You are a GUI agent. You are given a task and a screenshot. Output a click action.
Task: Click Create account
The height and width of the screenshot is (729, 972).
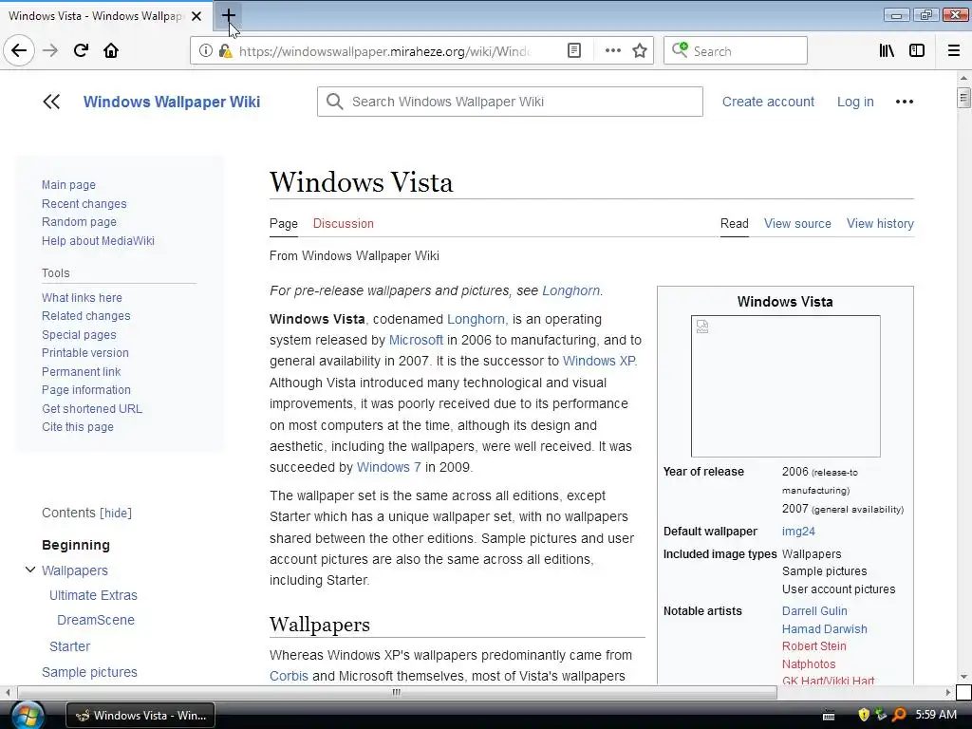pyautogui.click(x=768, y=102)
